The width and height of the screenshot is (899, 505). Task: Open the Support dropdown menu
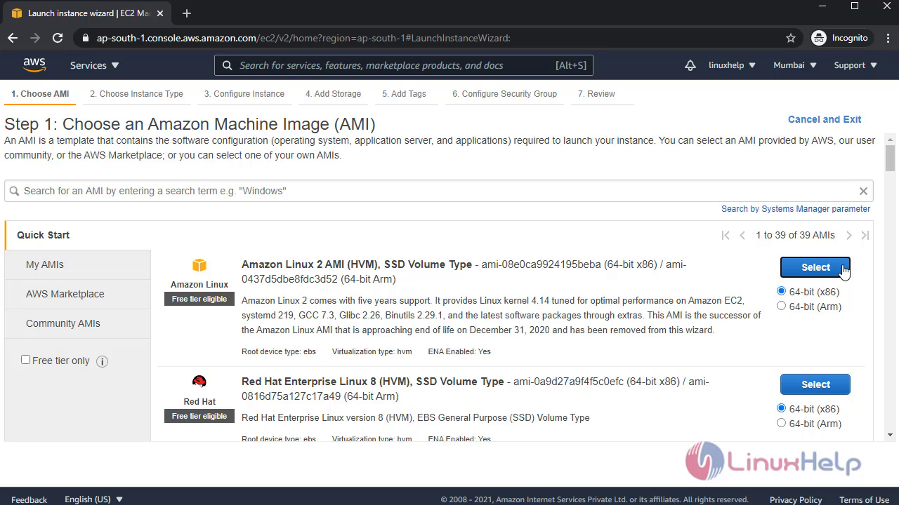[855, 65]
